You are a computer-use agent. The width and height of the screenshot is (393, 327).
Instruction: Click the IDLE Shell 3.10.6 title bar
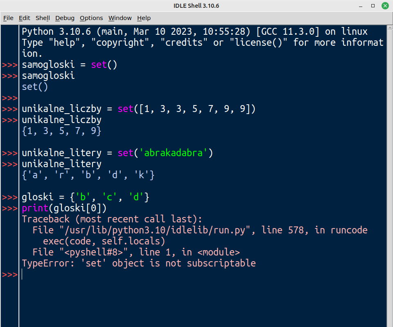[x=196, y=6]
